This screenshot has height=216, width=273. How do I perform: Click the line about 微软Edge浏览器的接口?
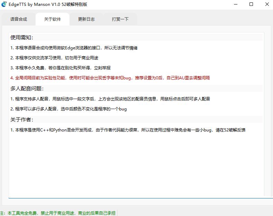pos(74,48)
